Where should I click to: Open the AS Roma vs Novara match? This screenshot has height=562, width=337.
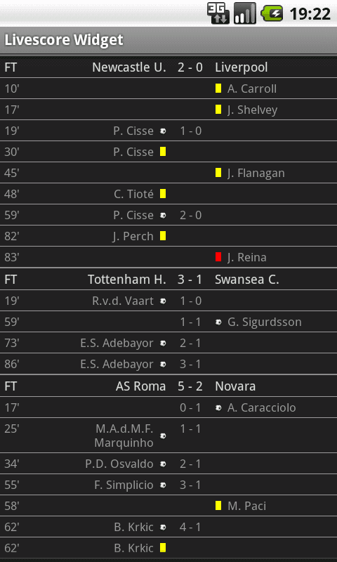click(168, 386)
